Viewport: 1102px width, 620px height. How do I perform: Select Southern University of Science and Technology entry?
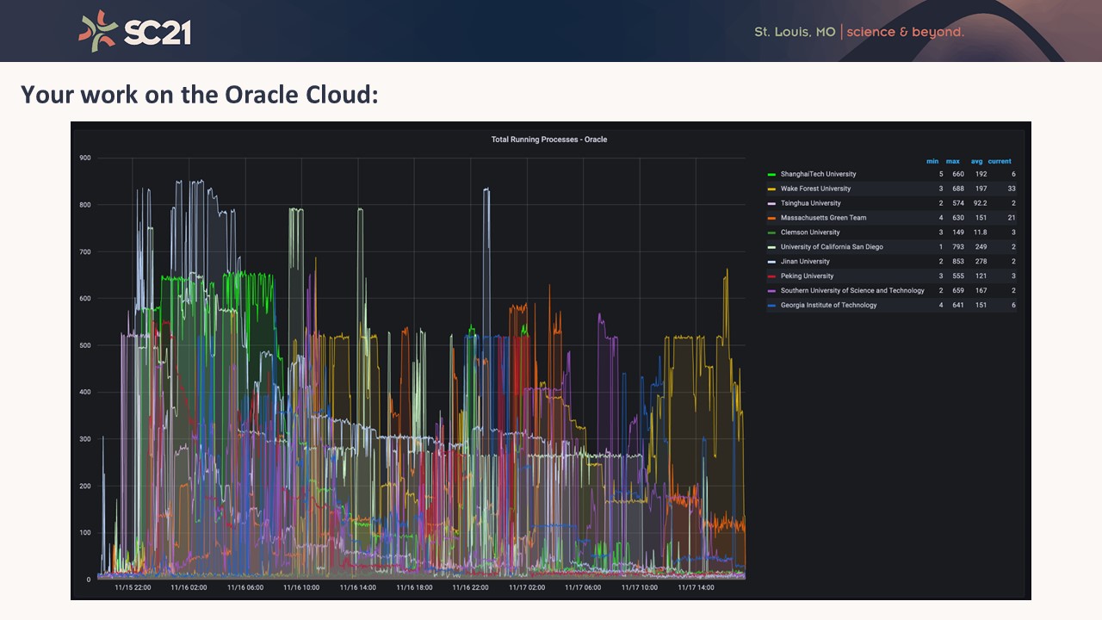pos(852,291)
